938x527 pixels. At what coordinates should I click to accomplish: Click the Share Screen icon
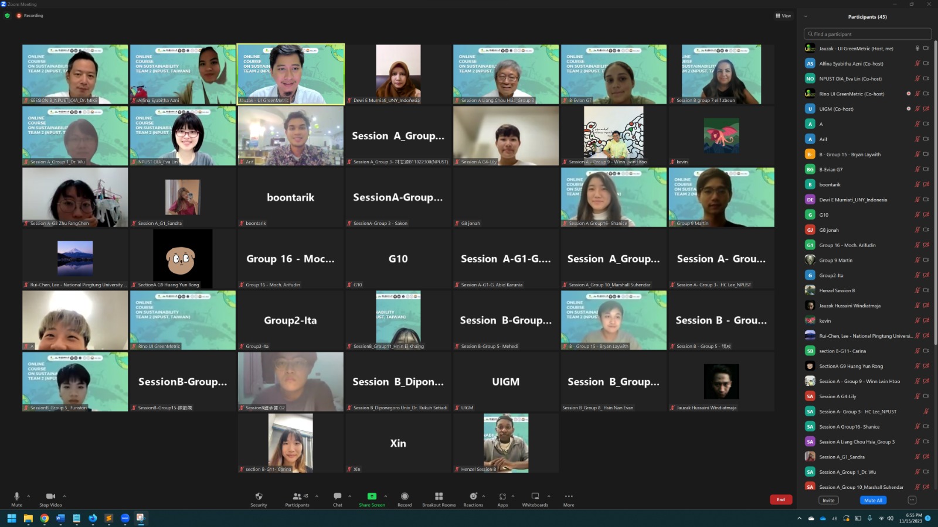click(372, 497)
